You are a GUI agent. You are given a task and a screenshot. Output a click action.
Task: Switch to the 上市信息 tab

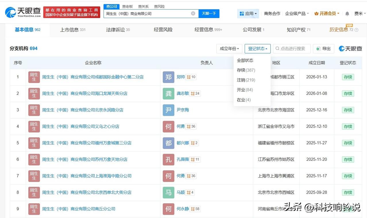tap(73, 30)
